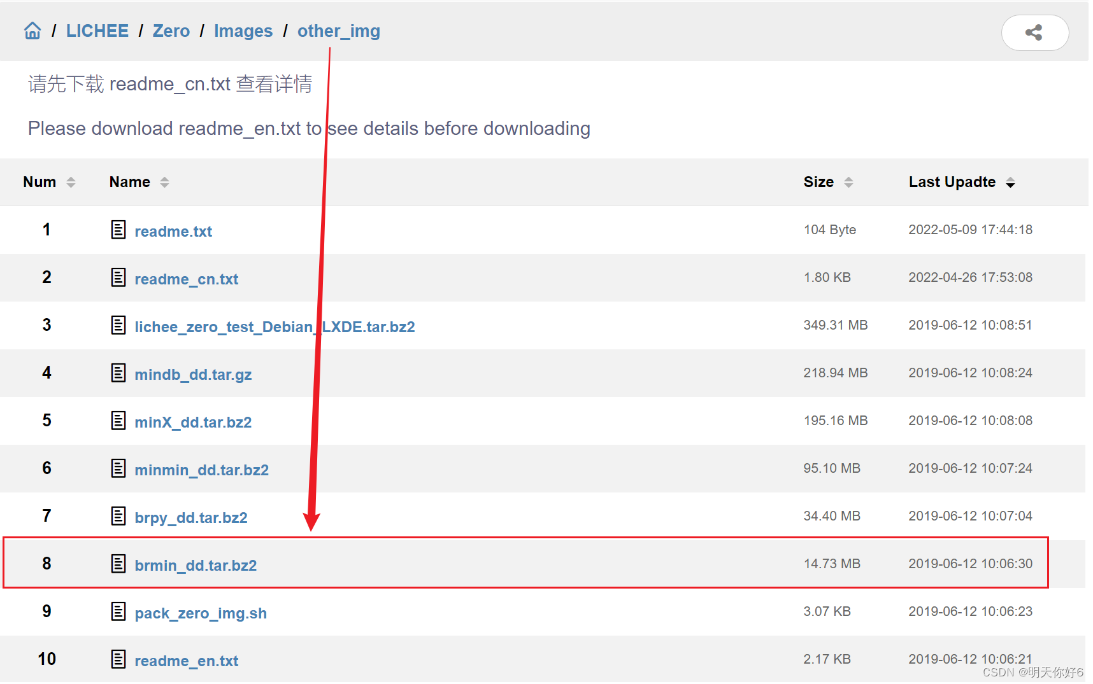This screenshot has height=684, width=1093.
Task: Download readme_en.txt file
Action: (x=187, y=661)
